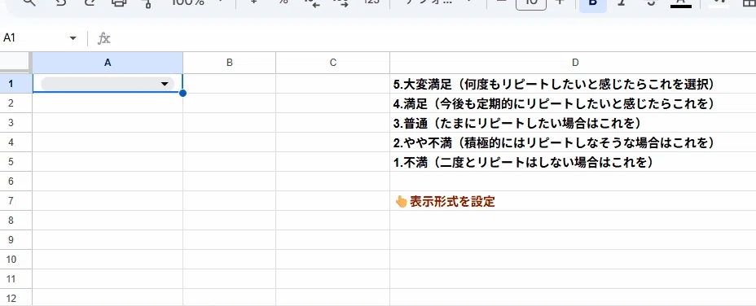Select row 8 header
Image resolution: width=756 pixels, height=306 pixels.
(16, 221)
